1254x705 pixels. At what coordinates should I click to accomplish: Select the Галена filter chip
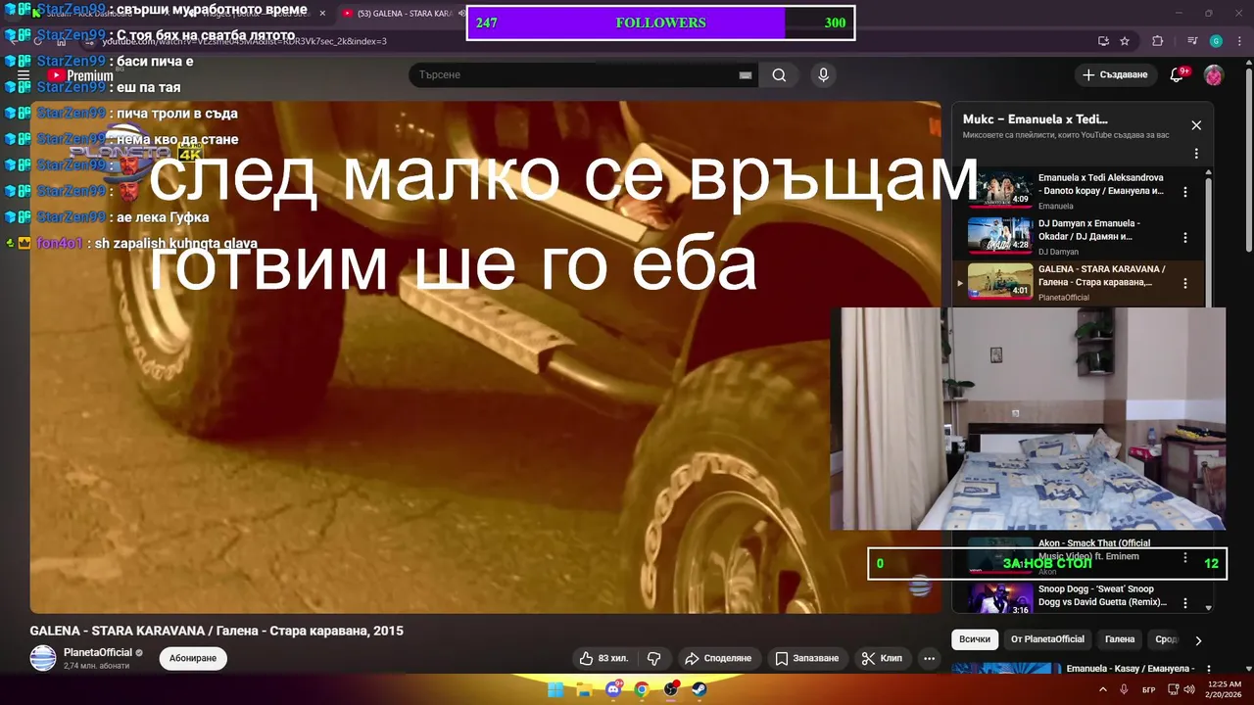[1120, 639]
